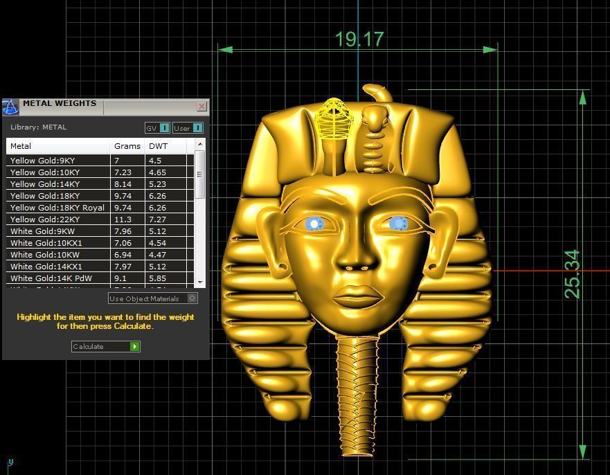Click the green arrow on Calculate

pyautogui.click(x=134, y=346)
